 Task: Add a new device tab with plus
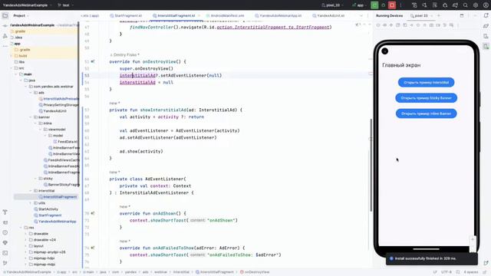pyautogui.click(x=439, y=15)
